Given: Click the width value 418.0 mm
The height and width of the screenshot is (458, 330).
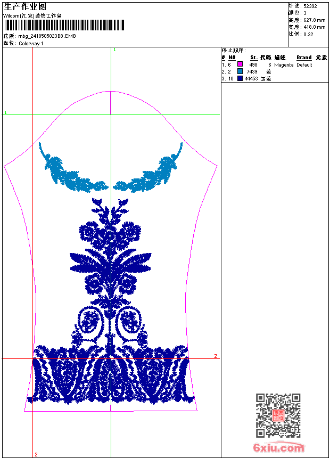Looking at the screenshot, I should (x=314, y=27).
